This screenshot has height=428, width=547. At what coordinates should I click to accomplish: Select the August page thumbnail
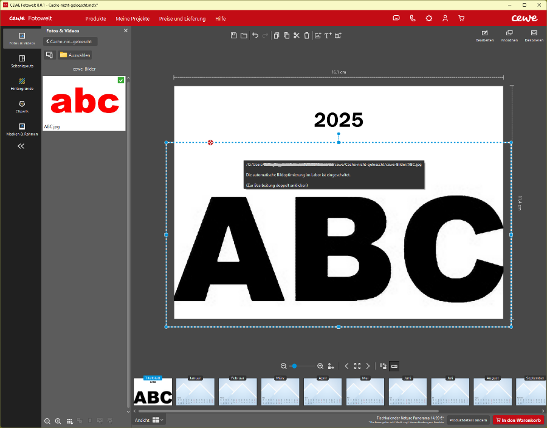(492, 392)
